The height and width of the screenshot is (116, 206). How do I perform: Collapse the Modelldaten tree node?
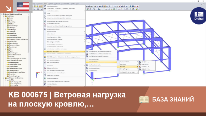click(x=4, y=16)
